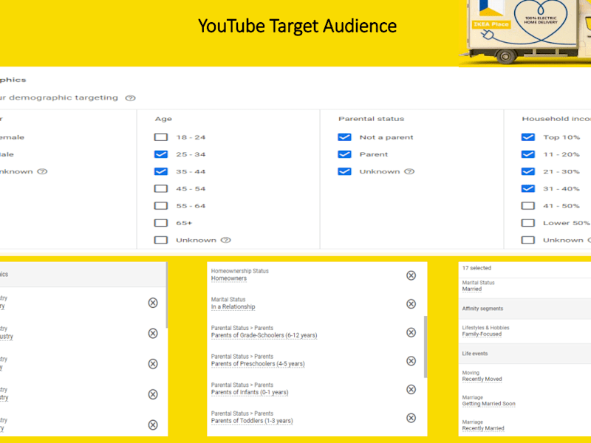Uncheck the 35 - 44 age group

[161, 171]
